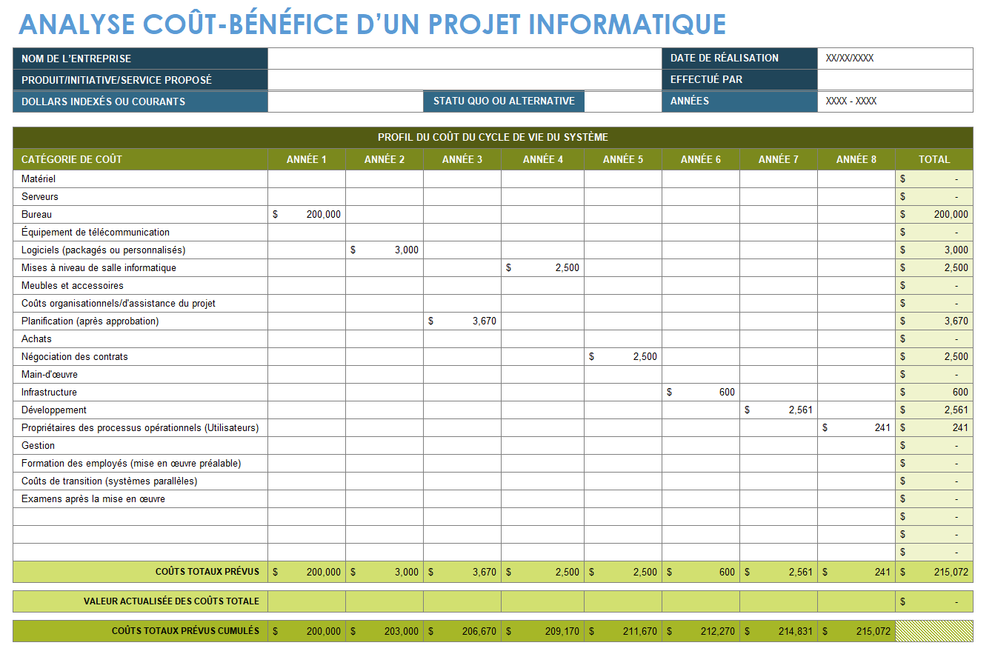Select the Matériel Année 1 empty cell
Screen dimensions: 995x654
click(x=307, y=179)
